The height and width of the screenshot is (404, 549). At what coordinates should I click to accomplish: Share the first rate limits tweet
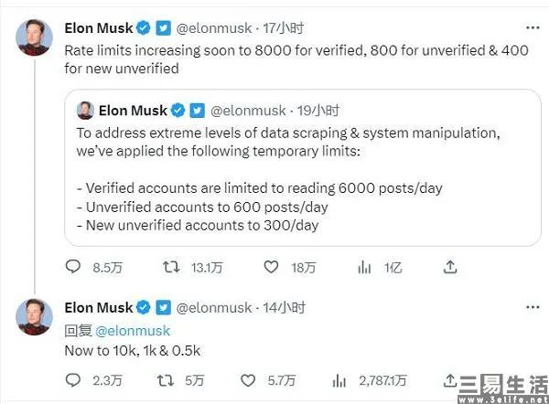tap(449, 267)
